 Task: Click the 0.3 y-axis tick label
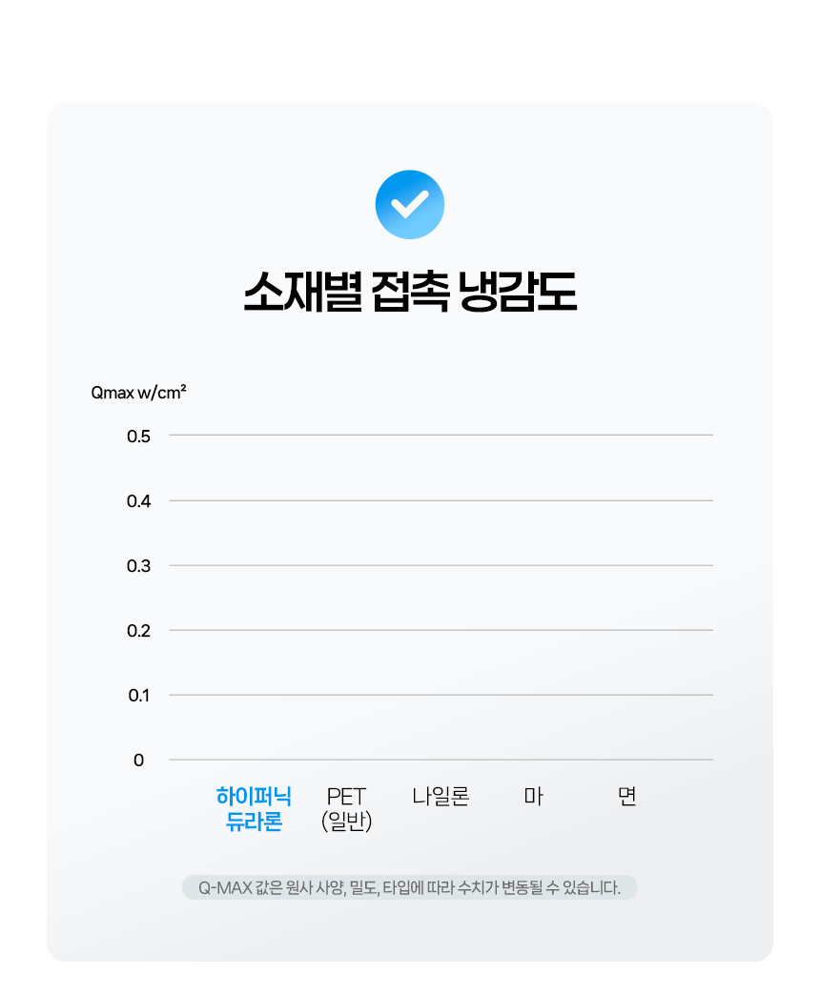pos(139,566)
